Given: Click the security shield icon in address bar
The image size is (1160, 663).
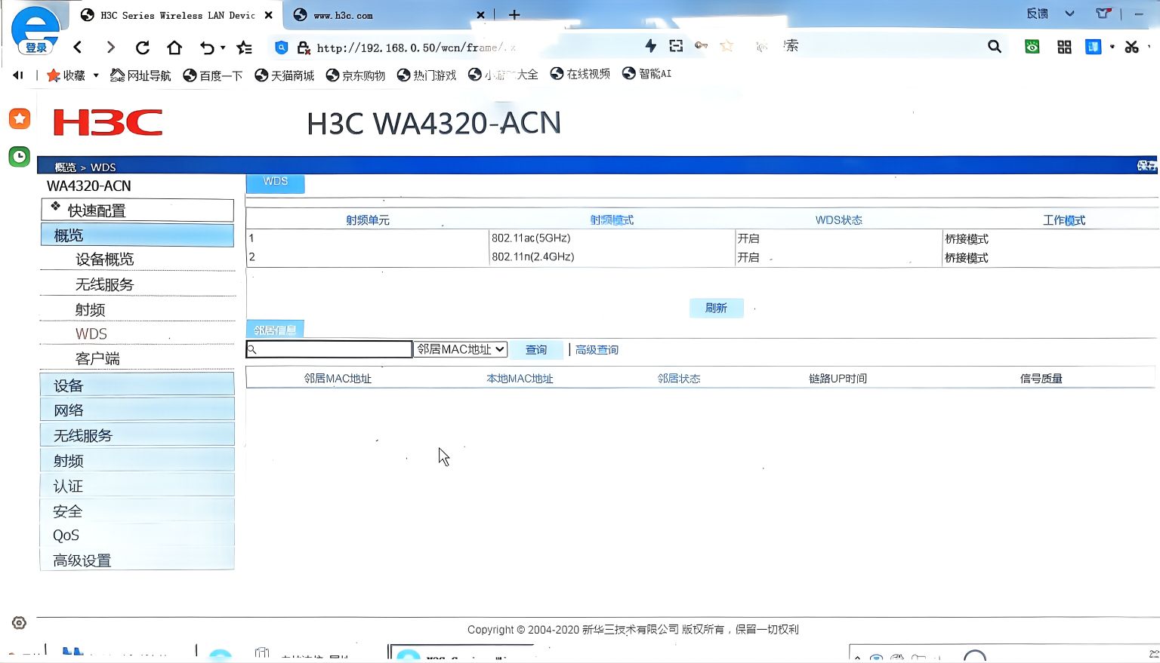Looking at the screenshot, I should coord(281,48).
